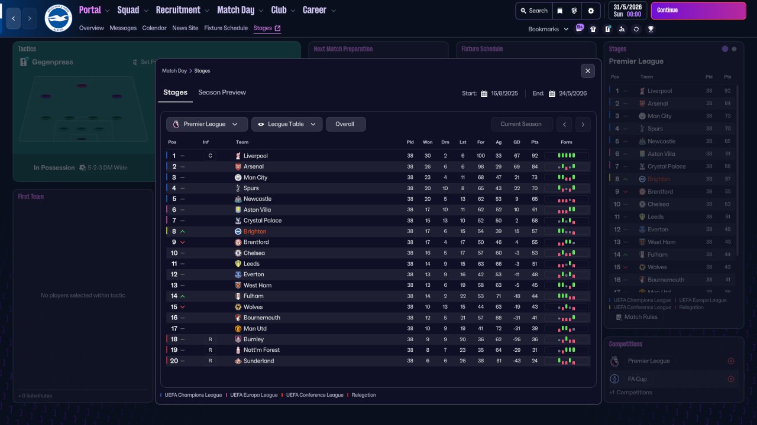Open the Premier League competition dropdown
Image resolution: width=757 pixels, height=425 pixels.
point(207,124)
